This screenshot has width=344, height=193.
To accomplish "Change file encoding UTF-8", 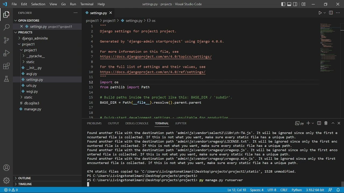I will pyautogui.click(x=272, y=190).
